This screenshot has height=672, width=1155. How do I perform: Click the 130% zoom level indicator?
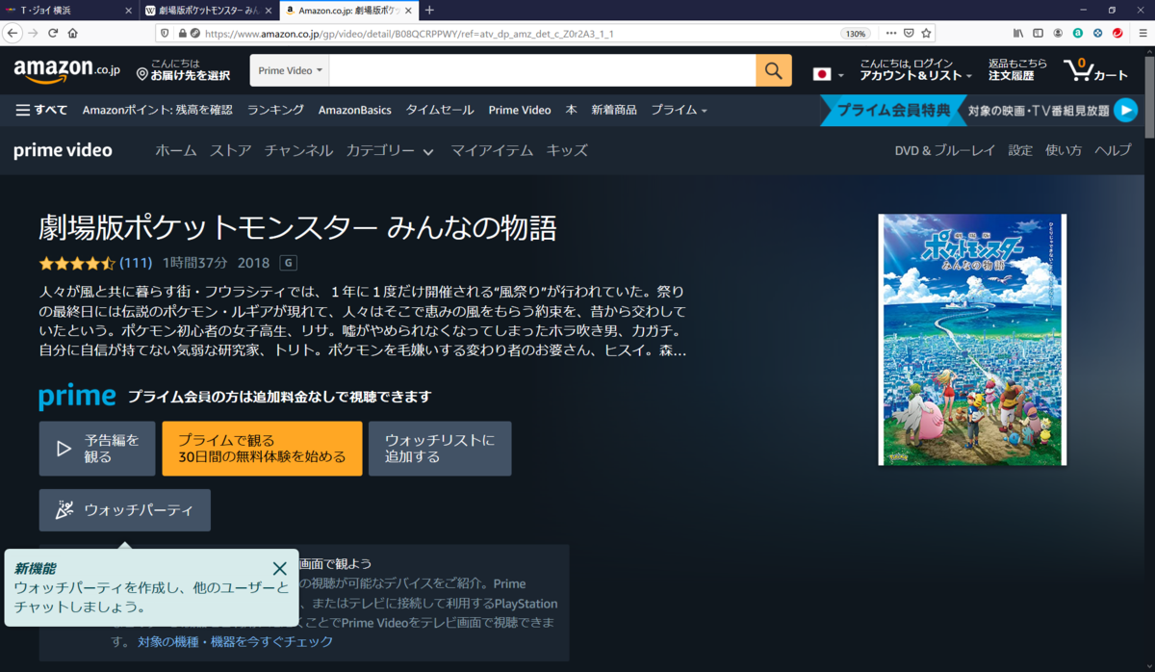855,33
